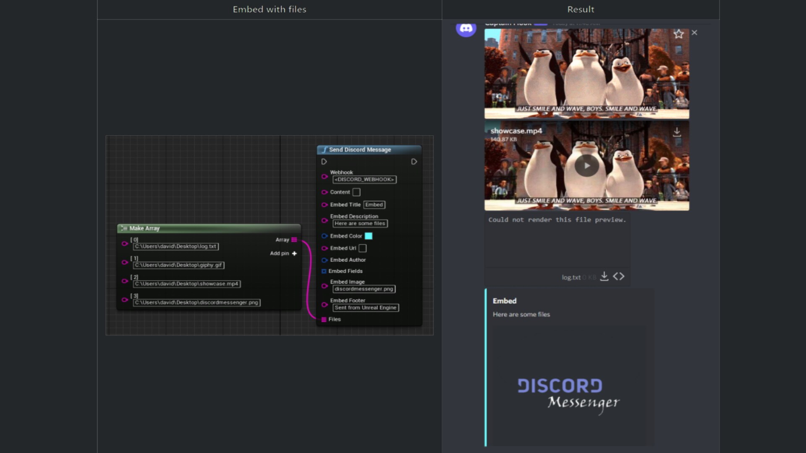Click the output execution pin on Send Discord Message
The height and width of the screenshot is (453, 806).
pyautogui.click(x=414, y=162)
